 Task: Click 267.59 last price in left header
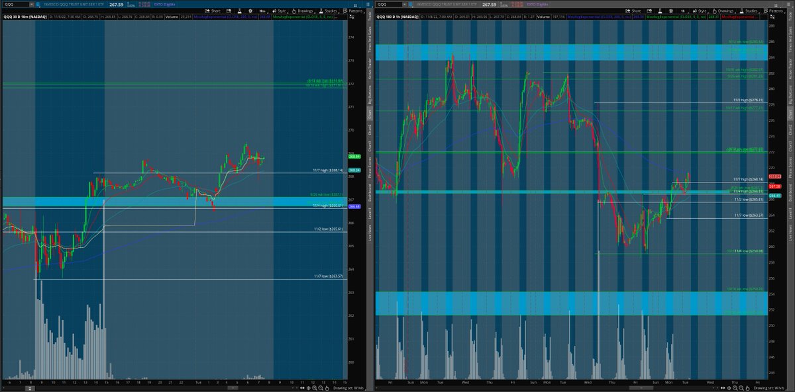(118, 4)
